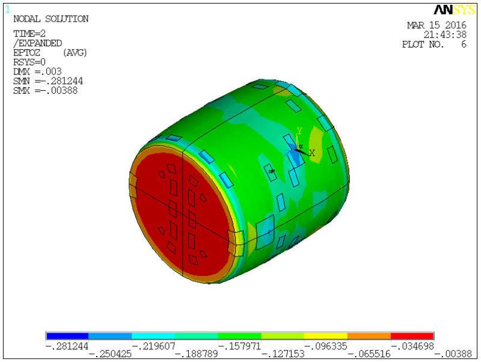Click the legend value -.188789

[x=197, y=354]
